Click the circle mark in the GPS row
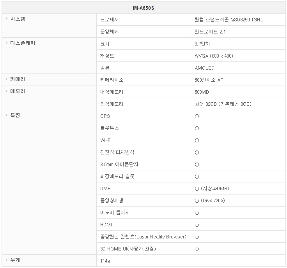The width and height of the screenshot is (287, 268). (197, 116)
